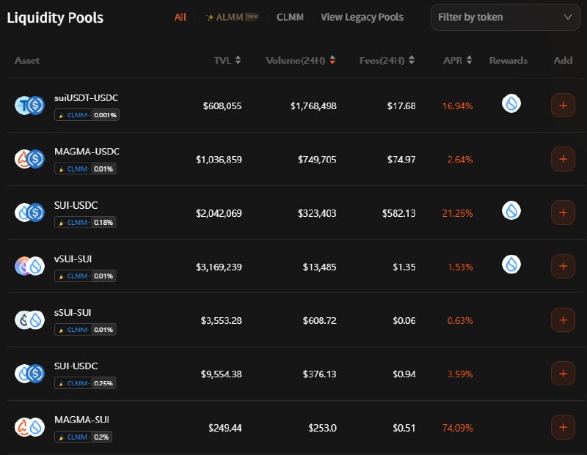Viewport: 587px width, 455px height.
Task: Sort pools by Volume(24H) column
Action: pyautogui.click(x=301, y=61)
